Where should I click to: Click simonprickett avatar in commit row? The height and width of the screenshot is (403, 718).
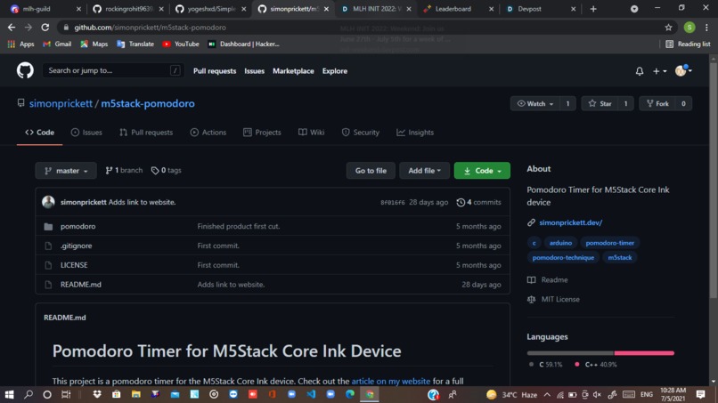click(48, 202)
